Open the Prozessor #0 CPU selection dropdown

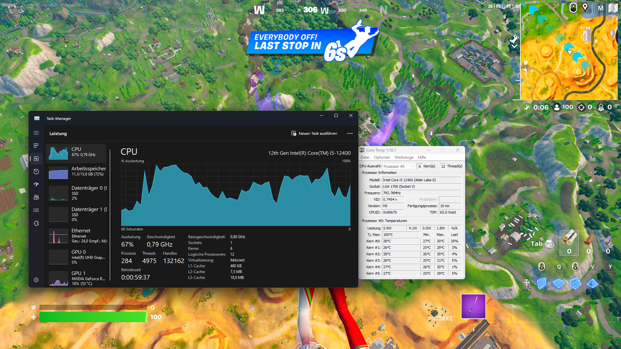tap(399, 166)
